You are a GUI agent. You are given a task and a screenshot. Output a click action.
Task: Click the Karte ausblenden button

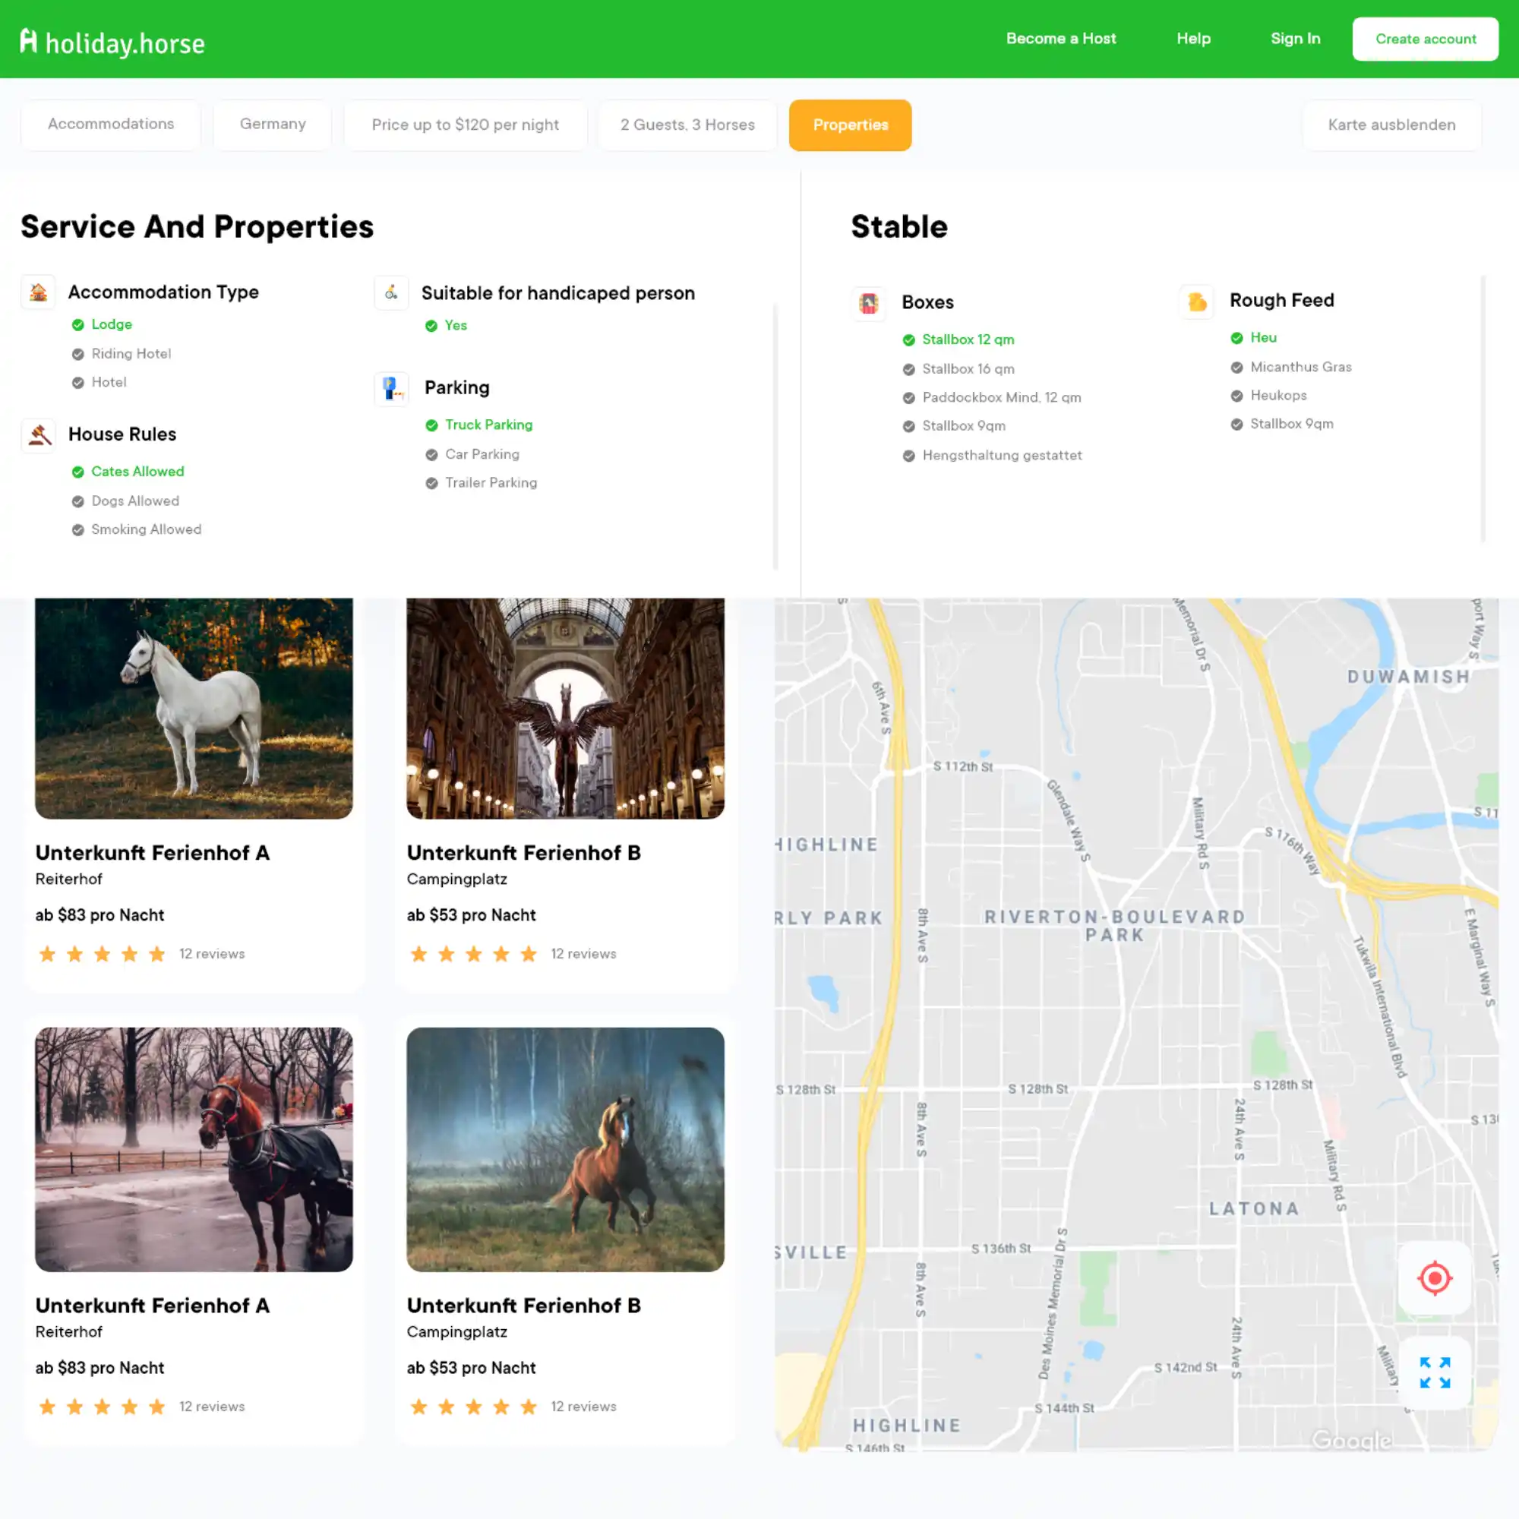(1391, 125)
